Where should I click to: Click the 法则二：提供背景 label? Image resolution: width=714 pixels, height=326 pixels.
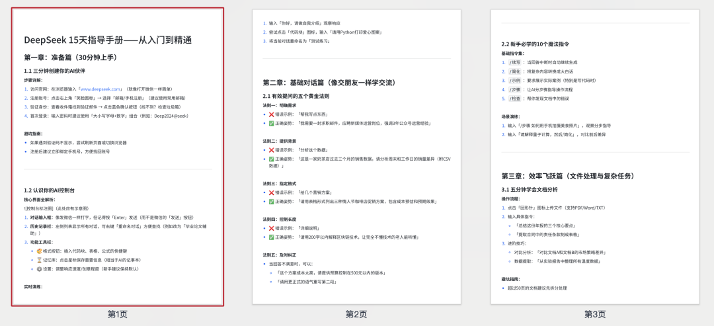(278, 141)
